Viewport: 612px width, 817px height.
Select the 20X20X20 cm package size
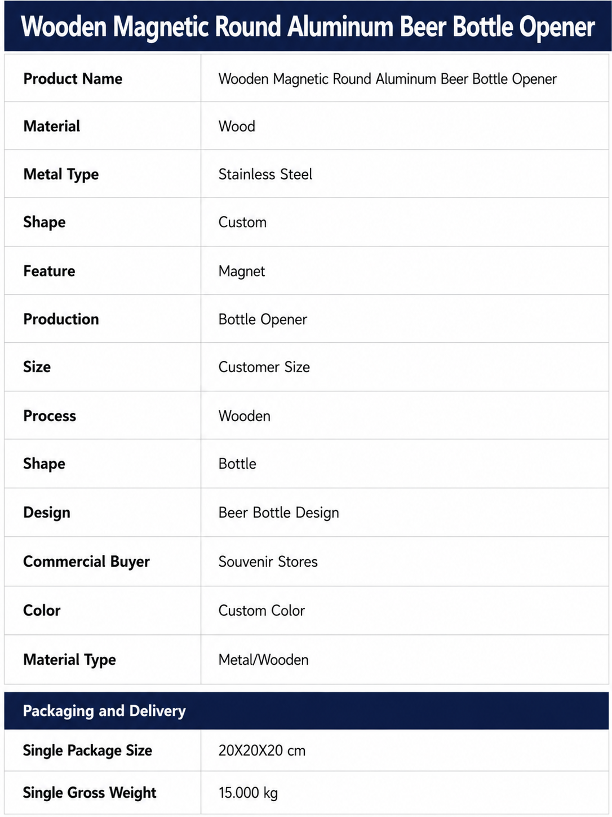coord(261,750)
